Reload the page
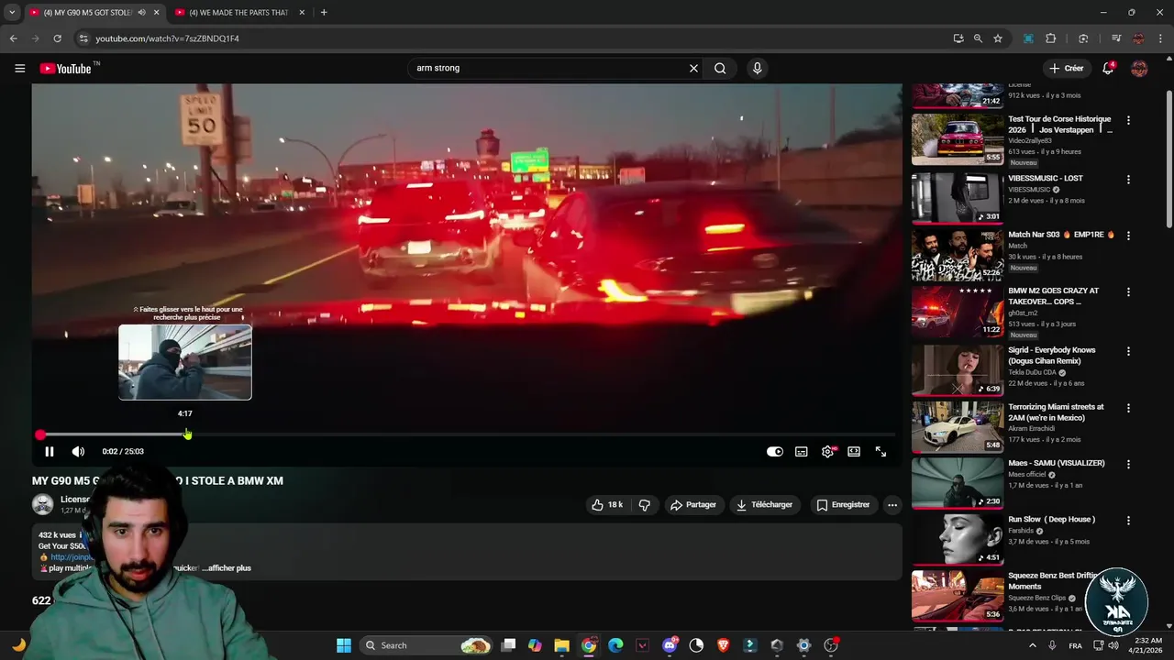This screenshot has height=660, width=1174. [57, 38]
